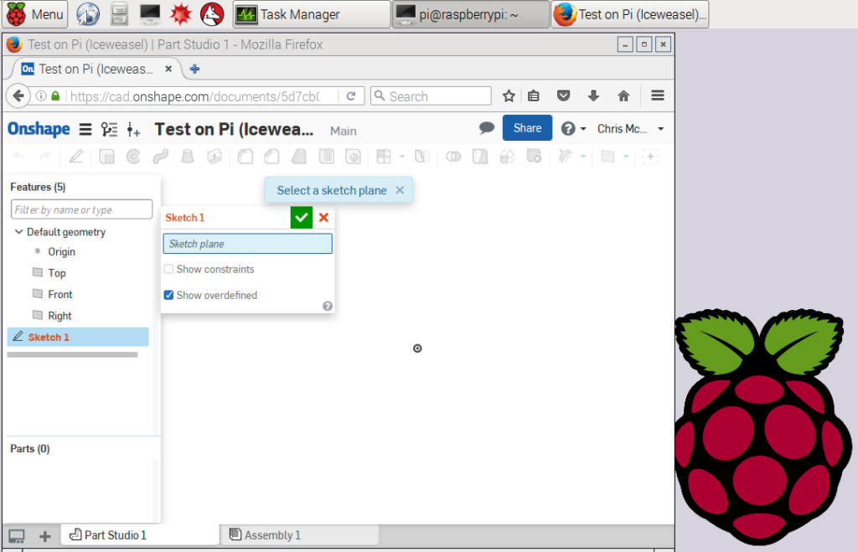The image size is (858, 552).
Task: Select the Front plane
Action: point(60,294)
